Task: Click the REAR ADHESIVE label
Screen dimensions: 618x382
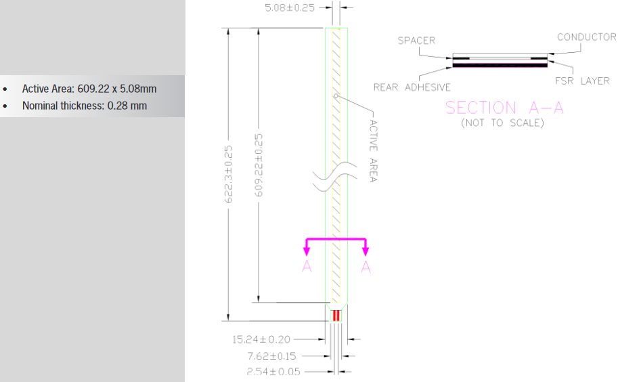Action: click(412, 87)
